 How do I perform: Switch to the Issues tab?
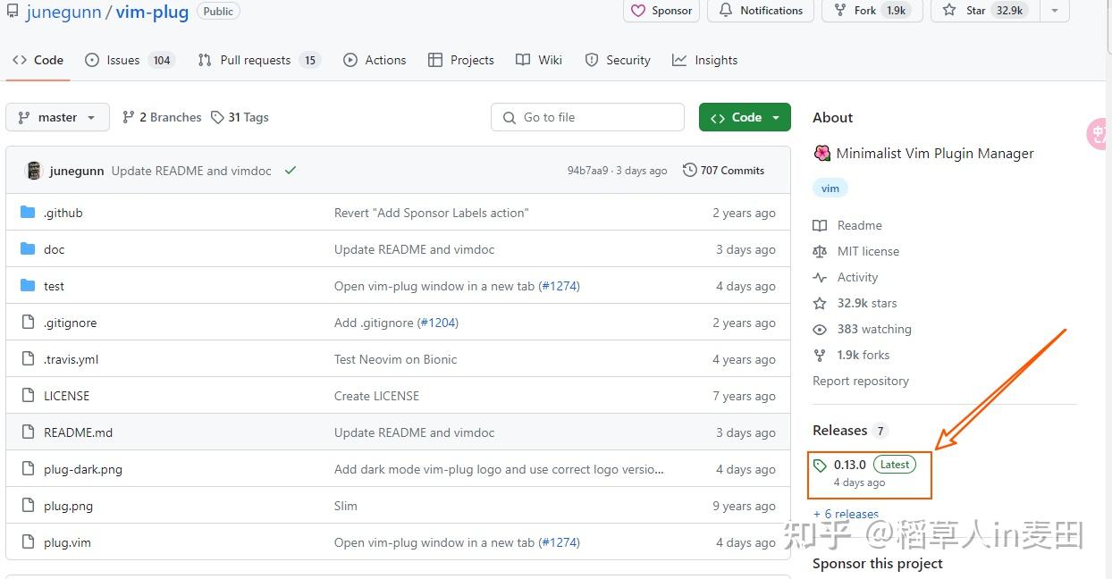(130, 60)
